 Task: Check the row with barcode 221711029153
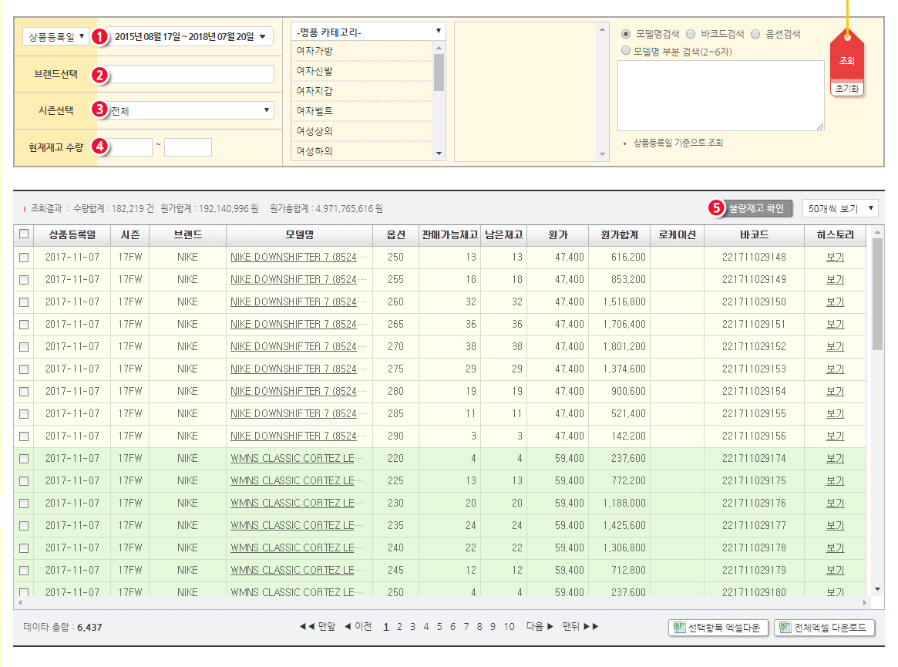point(23,369)
